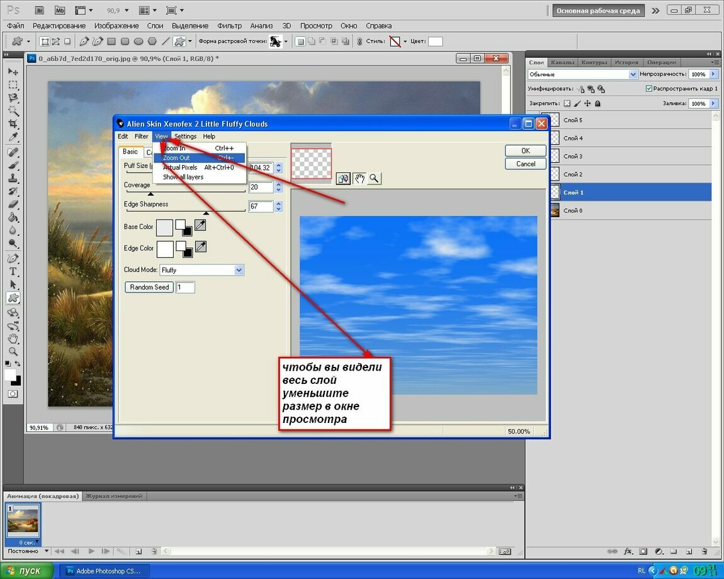Image resolution: width=724 pixels, height=579 pixels.
Task: Click the Цвет color swatch in options bar
Action: [x=435, y=42]
